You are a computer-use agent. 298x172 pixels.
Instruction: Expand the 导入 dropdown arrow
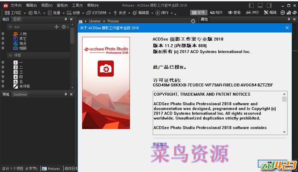[x=44, y=13]
